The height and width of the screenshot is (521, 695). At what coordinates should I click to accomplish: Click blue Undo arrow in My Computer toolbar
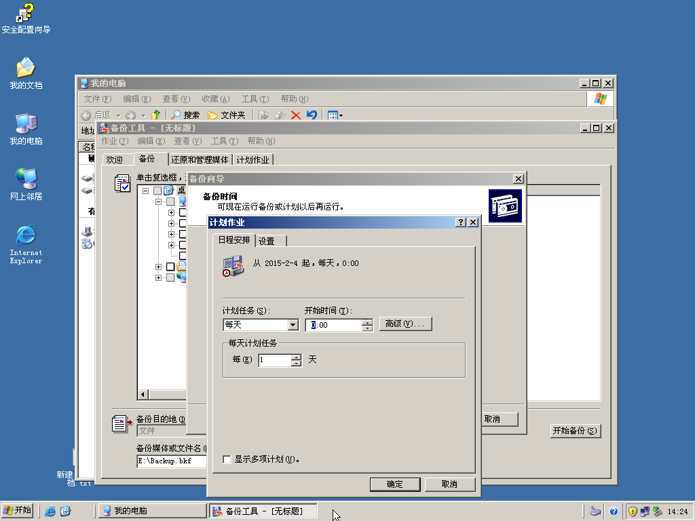312,115
